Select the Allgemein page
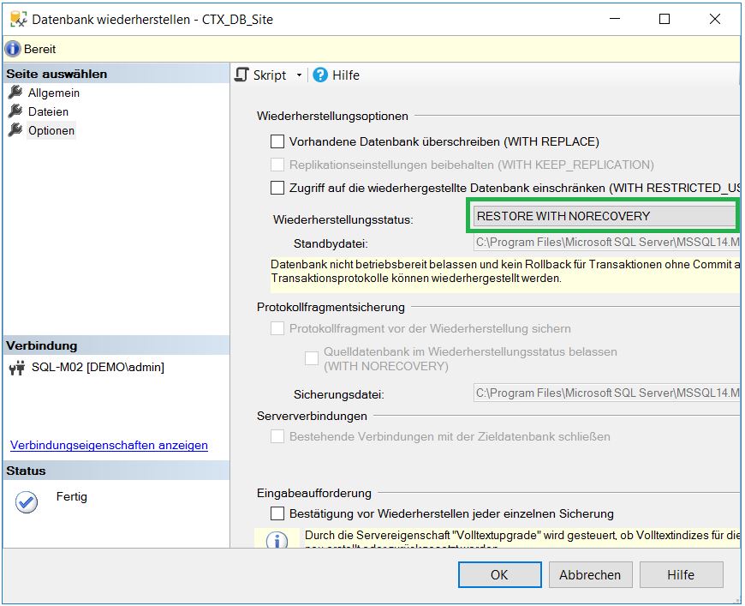 point(55,93)
